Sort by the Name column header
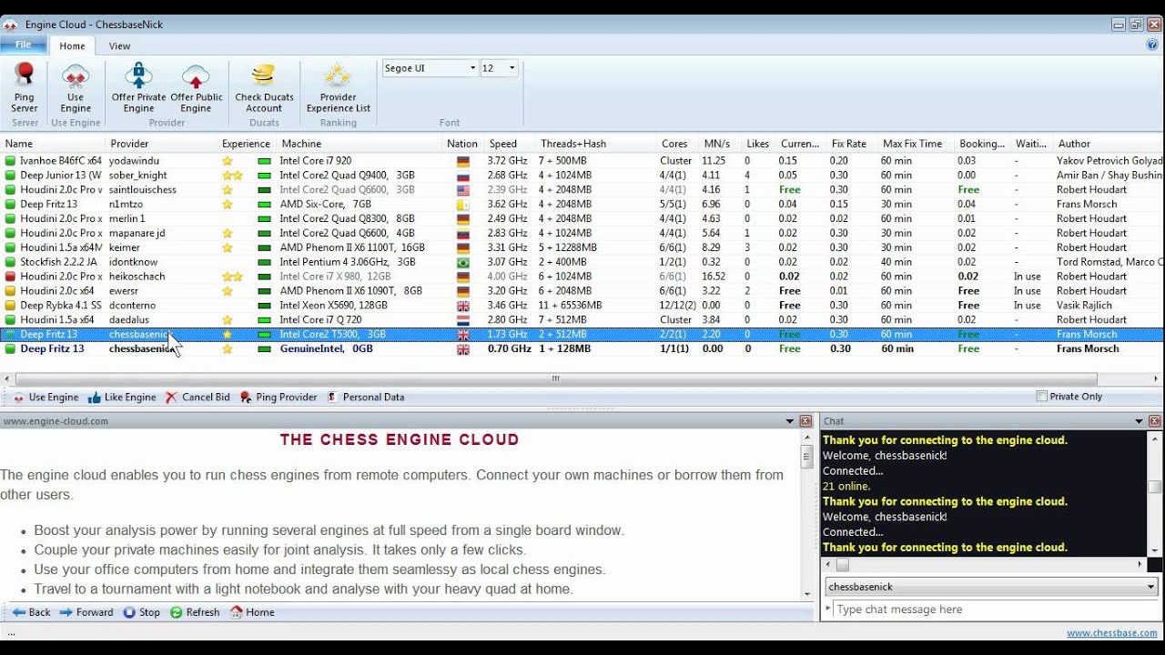 pos(53,144)
